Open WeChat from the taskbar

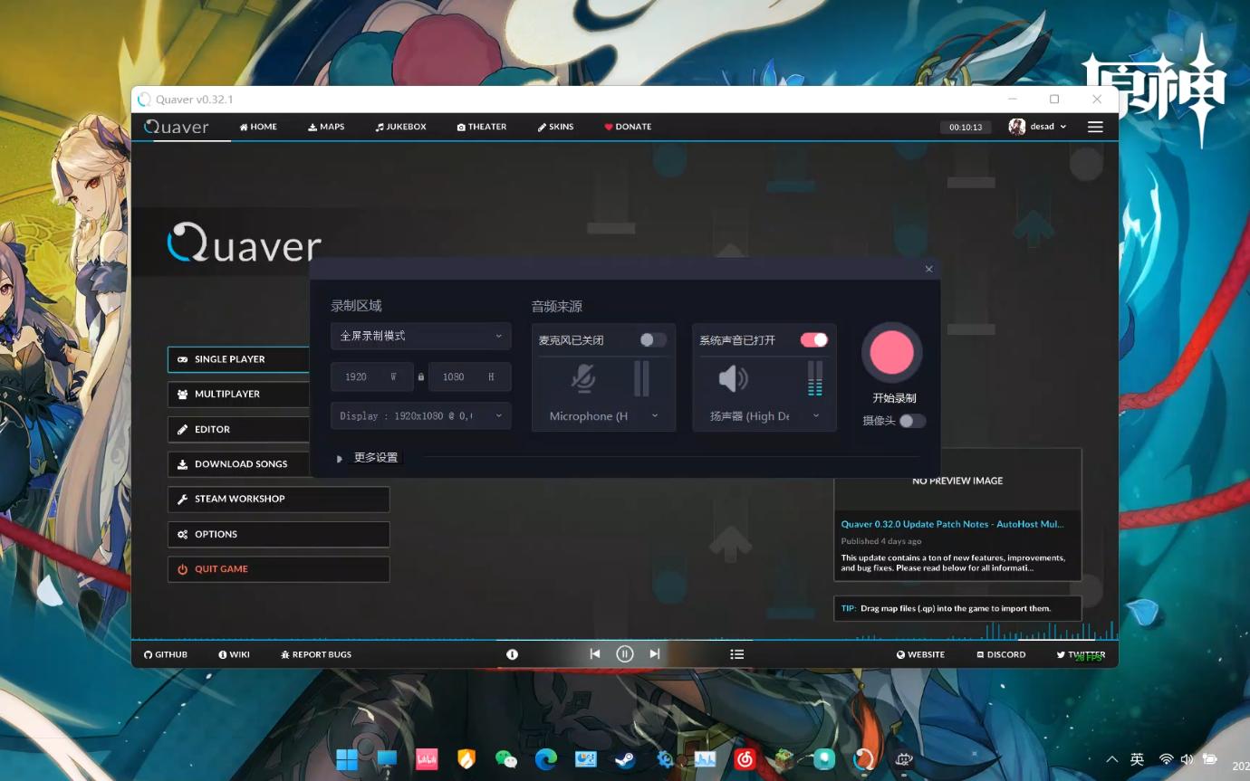(x=506, y=759)
